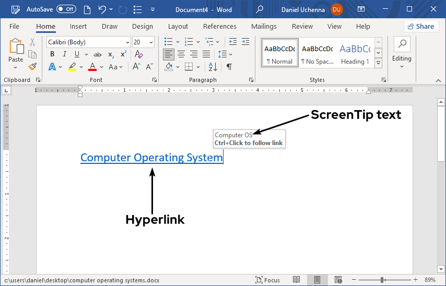Click the Sort A-Z icon
This screenshot has width=446, height=286.
click(x=213, y=67)
